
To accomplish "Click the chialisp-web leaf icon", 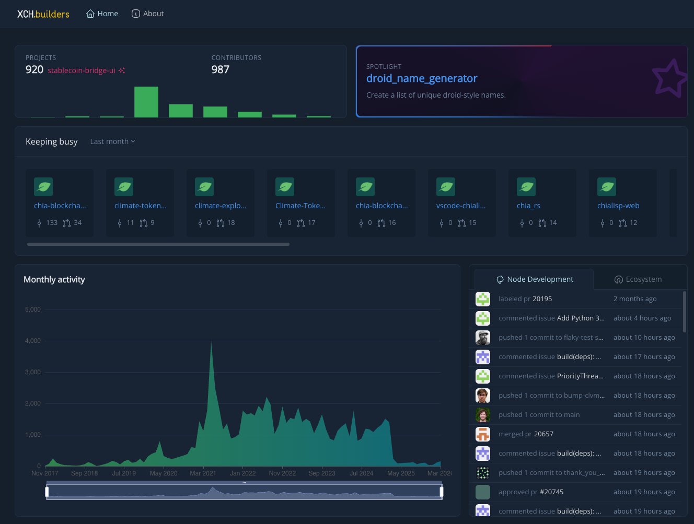I will point(606,187).
